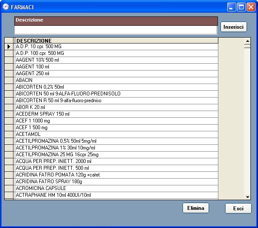Close the FARMACI window
Image resolution: width=258 pixels, height=228 pixels.
[251, 7]
